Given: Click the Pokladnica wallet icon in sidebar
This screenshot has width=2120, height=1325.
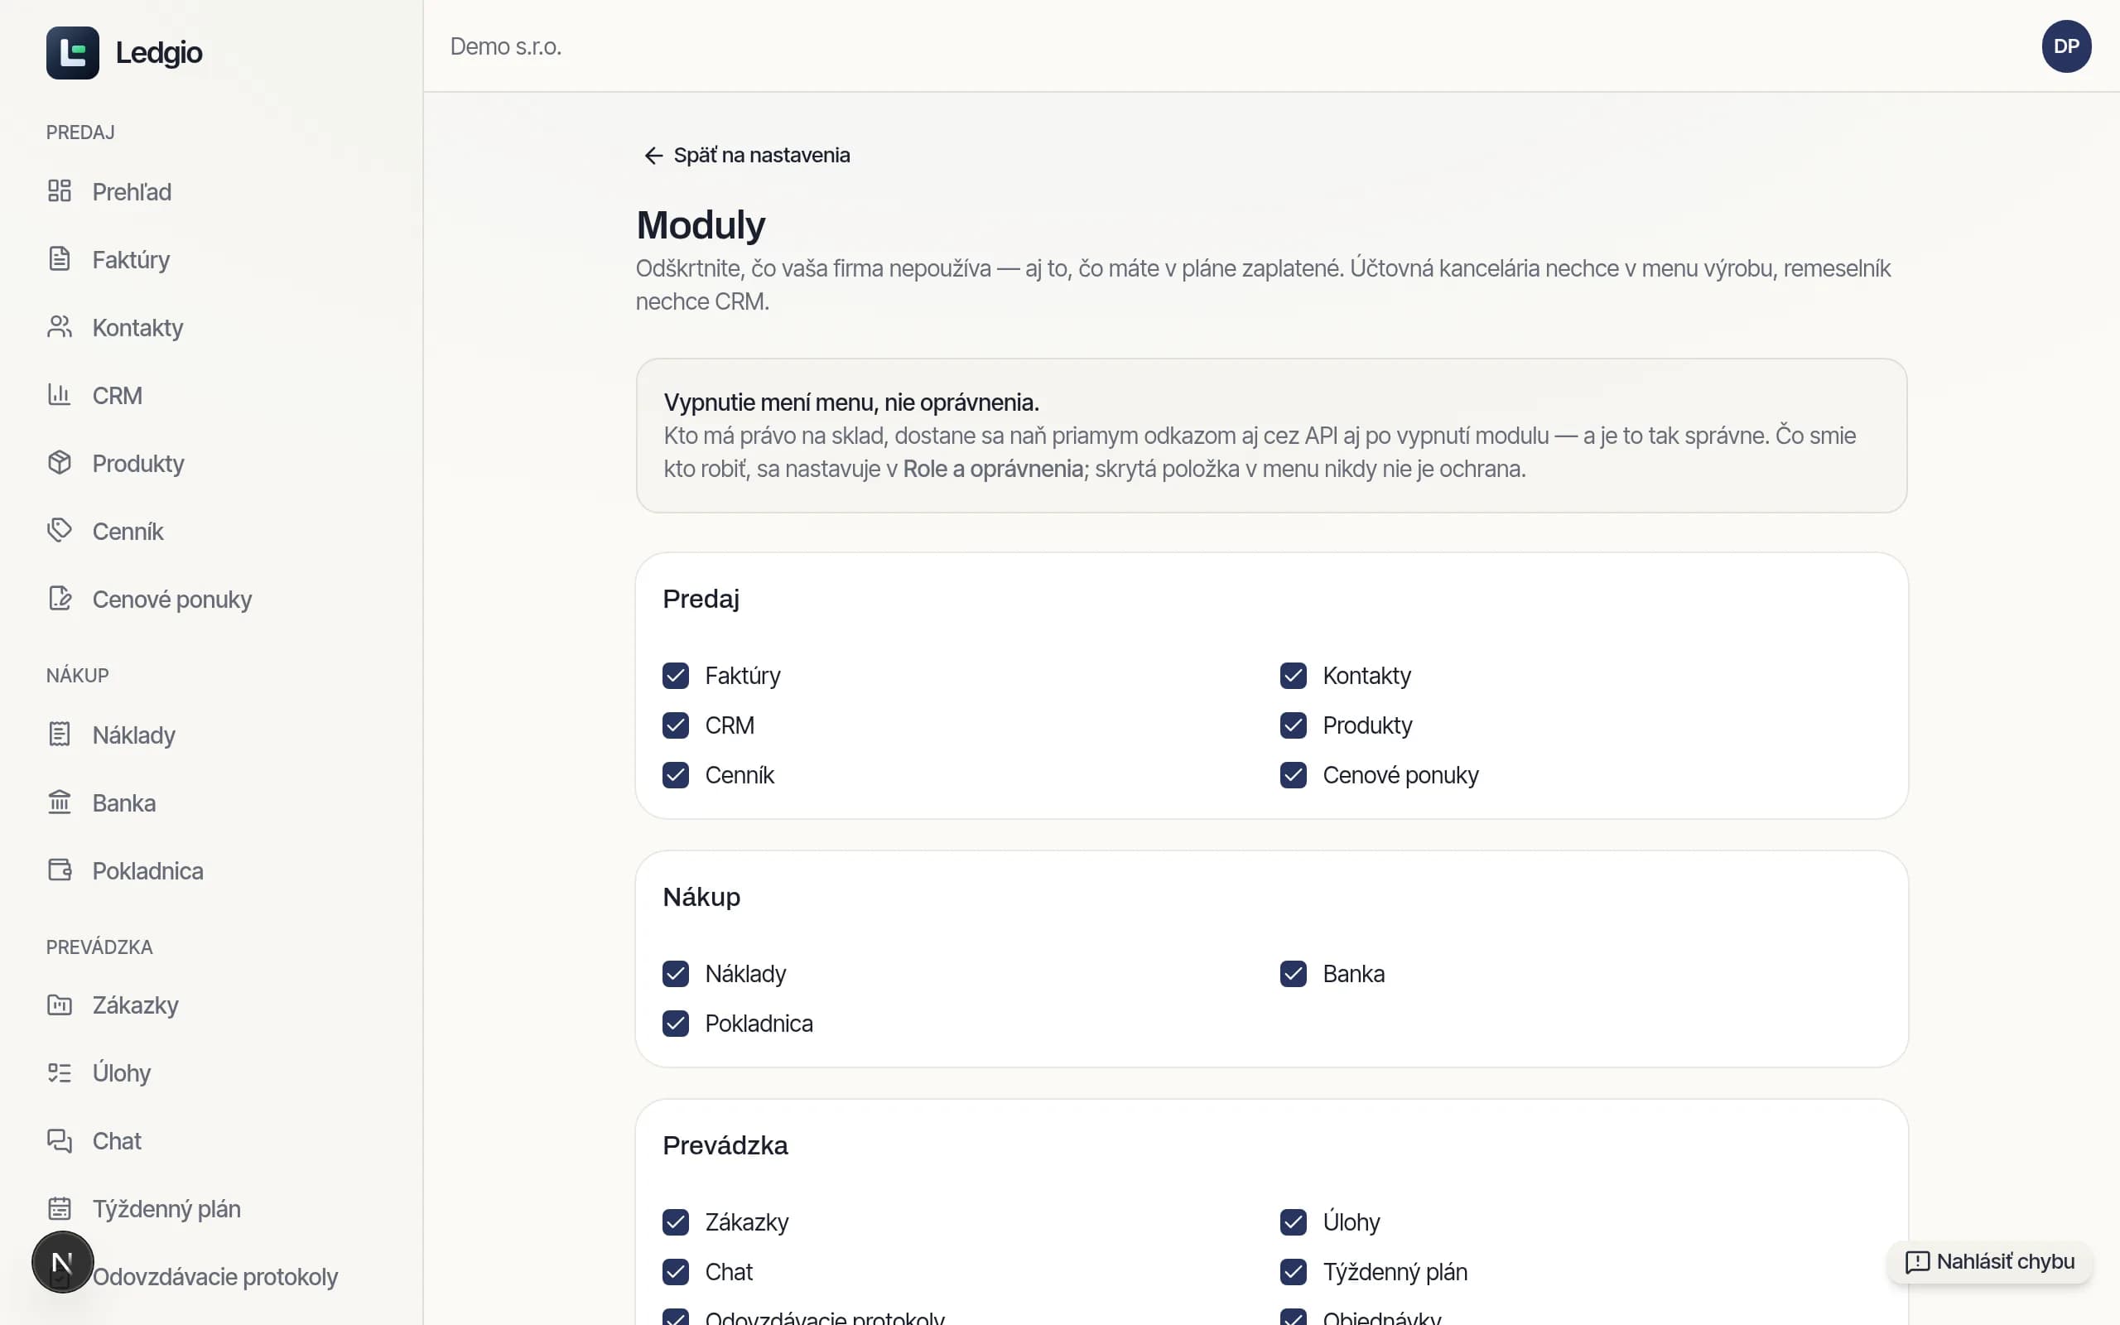Looking at the screenshot, I should pos(60,870).
